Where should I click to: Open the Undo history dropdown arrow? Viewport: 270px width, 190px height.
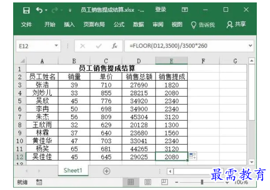point(46,10)
